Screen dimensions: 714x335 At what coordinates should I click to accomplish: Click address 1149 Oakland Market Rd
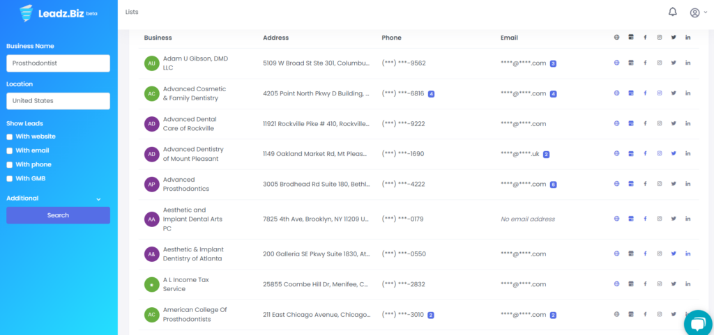pos(315,154)
